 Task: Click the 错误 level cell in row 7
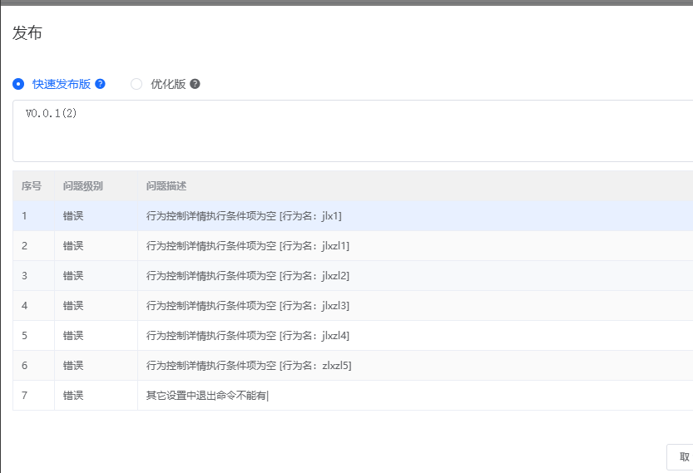[x=73, y=395]
